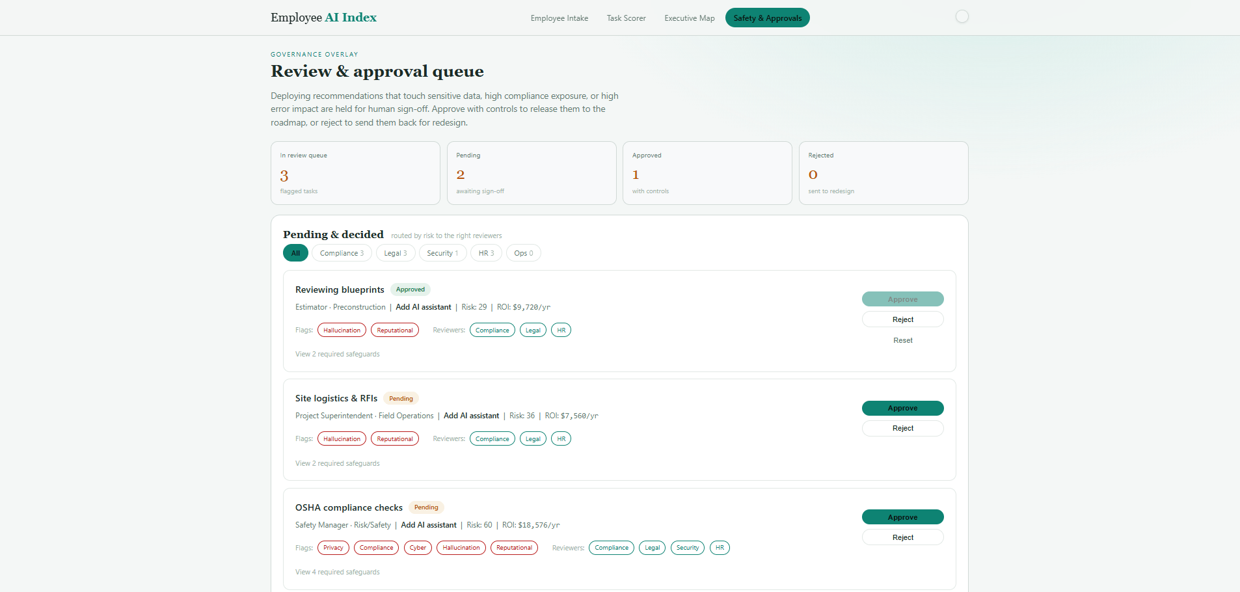Click Hallucination flag on Site logistics & RFIs

[x=342, y=439]
